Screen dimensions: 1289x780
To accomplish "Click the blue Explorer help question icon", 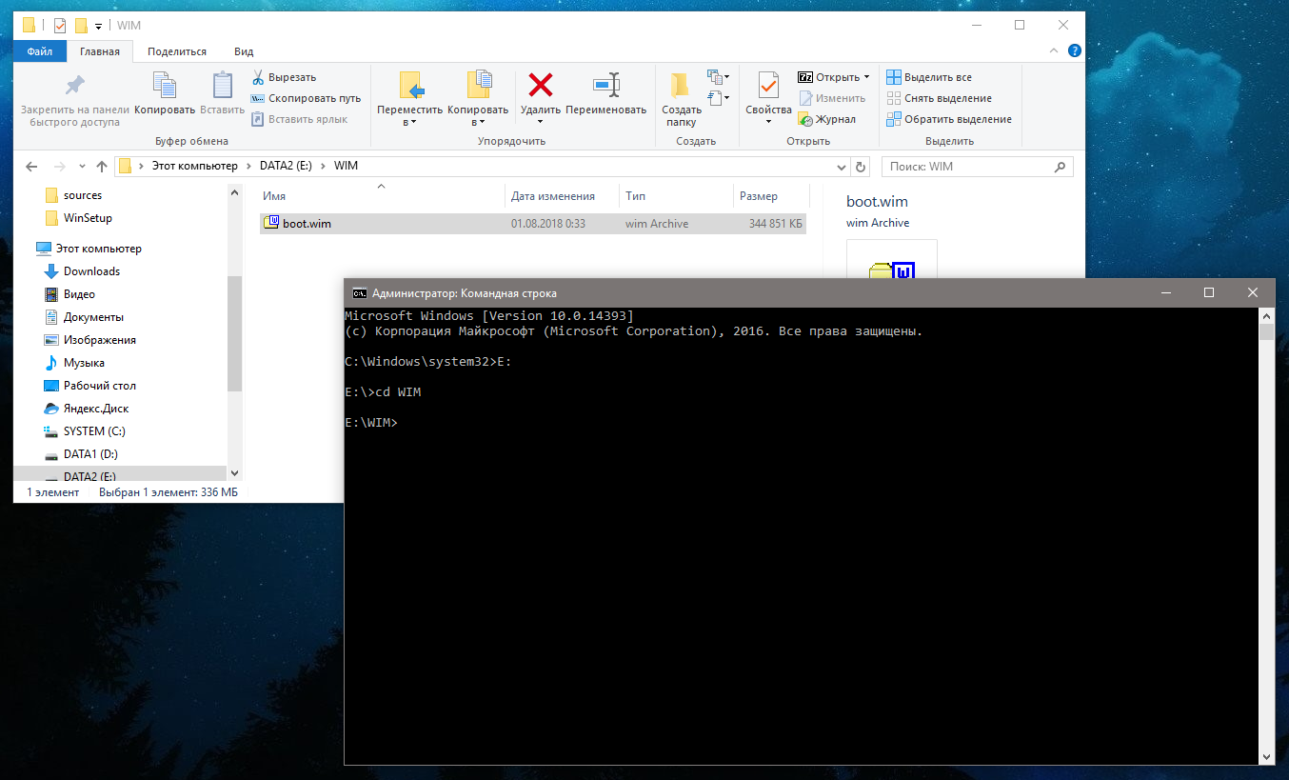I will click(1074, 50).
